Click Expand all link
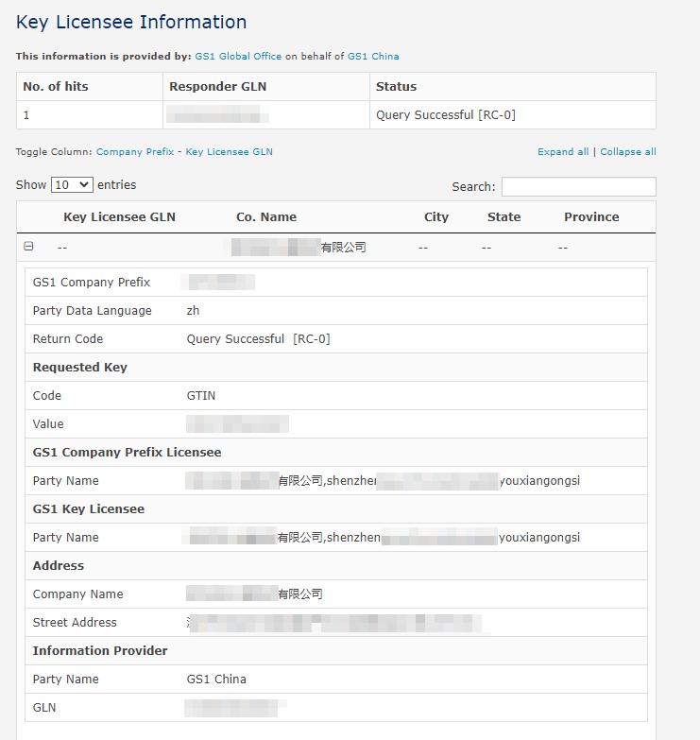Image resolution: width=700 pixels, height=740 pixels. [563, 152]
